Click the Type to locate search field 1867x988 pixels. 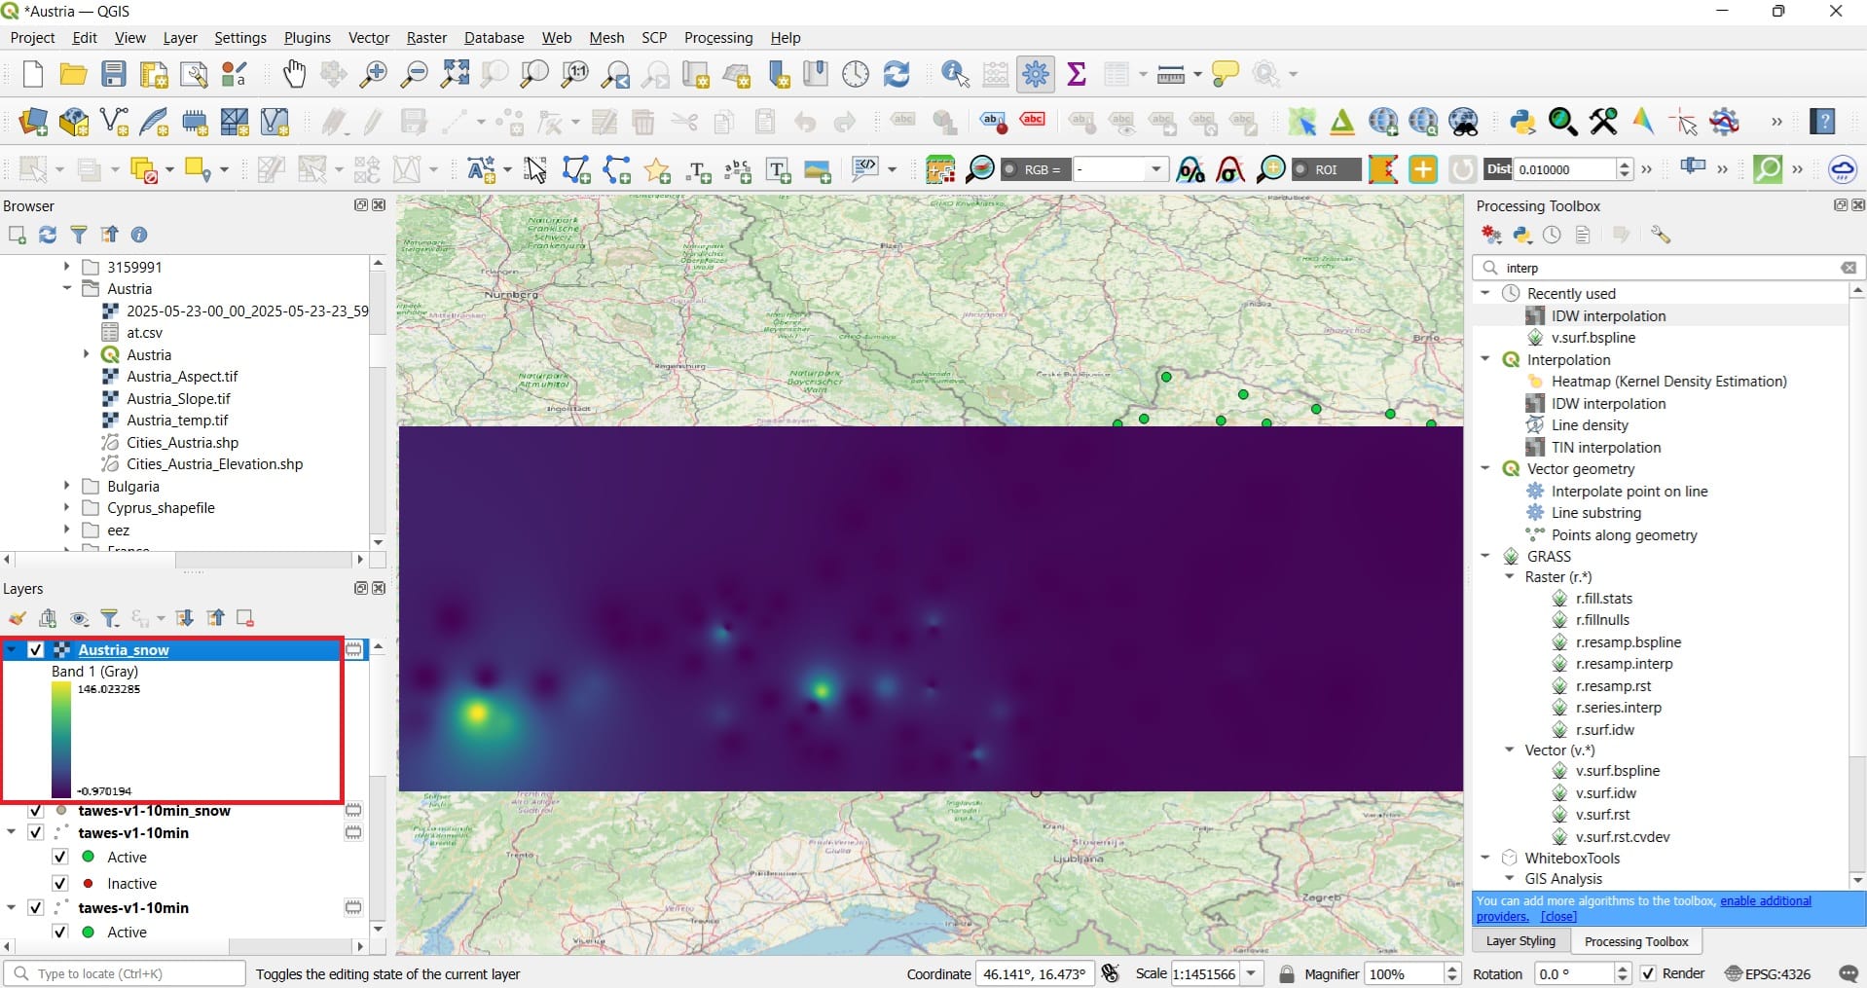(x=125, y=973)
